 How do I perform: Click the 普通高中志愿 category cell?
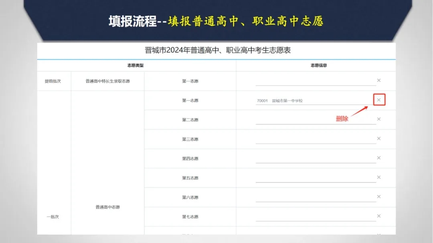tap(107, 207)
